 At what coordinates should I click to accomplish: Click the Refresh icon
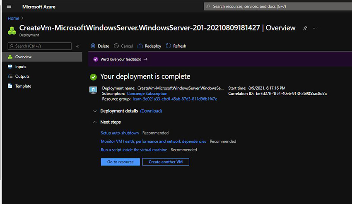(x=169, y=46)
